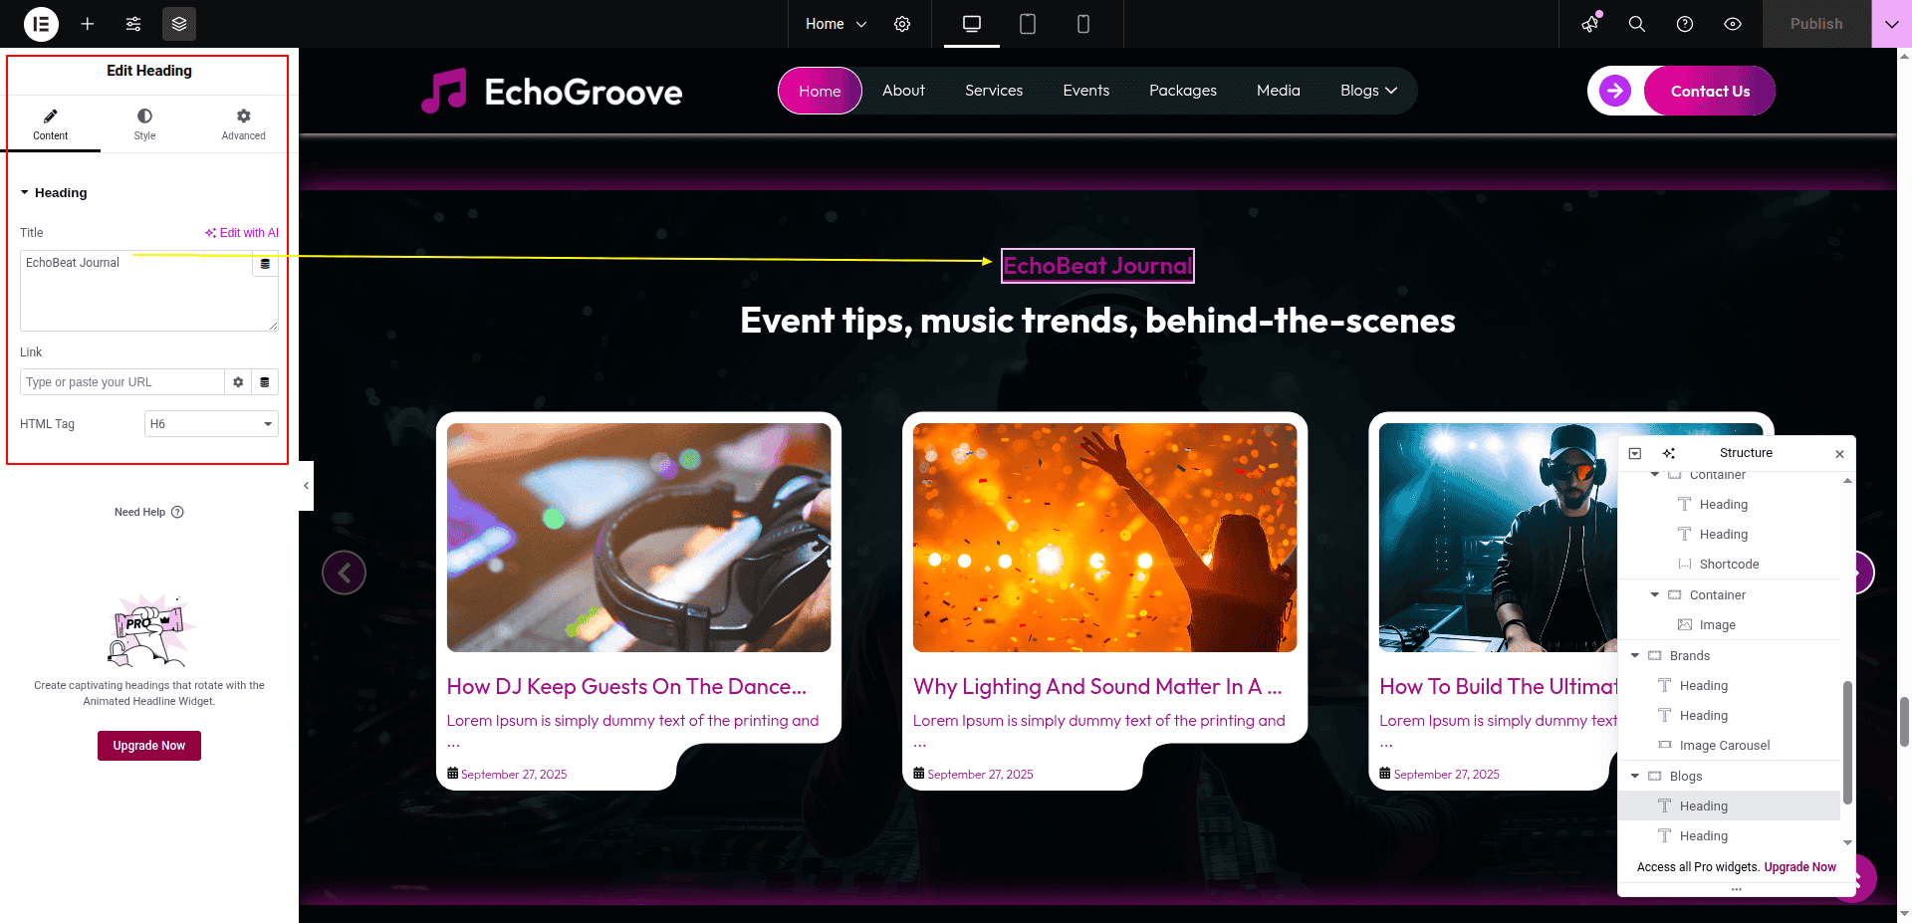Viewport: 1912px width, 923px height.
Task: Open Site Settings sliders icon
Action: pyautogui.click(x=133, y=24)
